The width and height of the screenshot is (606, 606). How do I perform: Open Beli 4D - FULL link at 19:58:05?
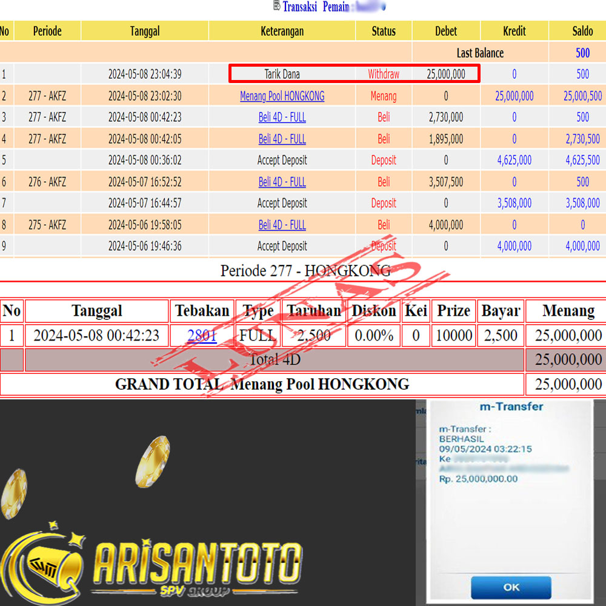(x=282, y=225)
